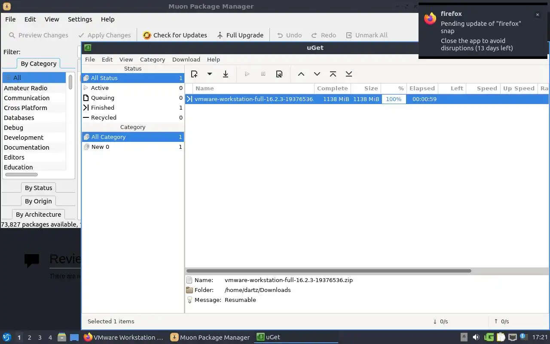Sort by the % column header
Screen dimensions: 550x344
coord(394,88)
